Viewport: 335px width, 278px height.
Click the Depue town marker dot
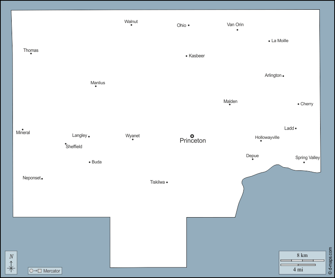point(252,159)
